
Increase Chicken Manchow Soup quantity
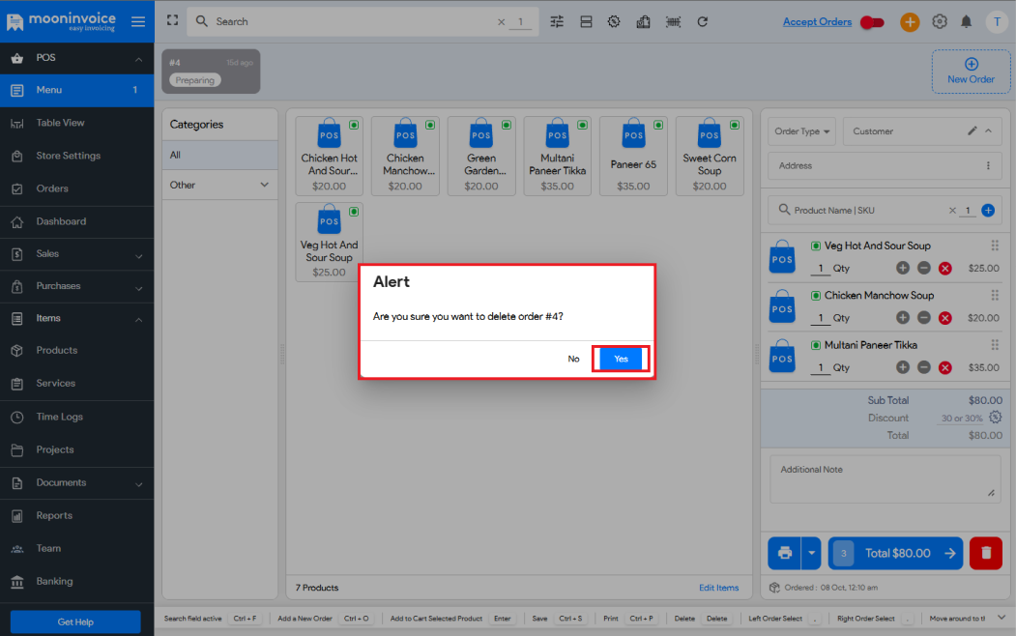(x=903, y=317)
